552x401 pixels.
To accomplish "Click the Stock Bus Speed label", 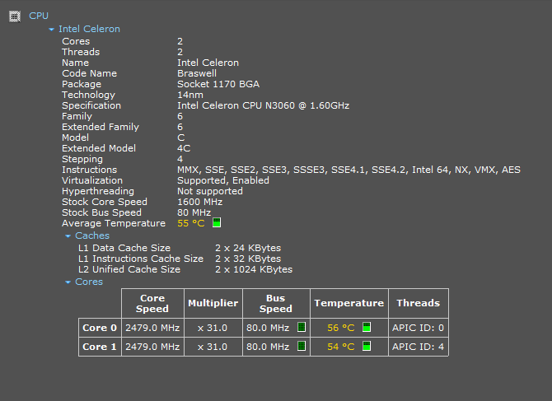I will 101,212.
